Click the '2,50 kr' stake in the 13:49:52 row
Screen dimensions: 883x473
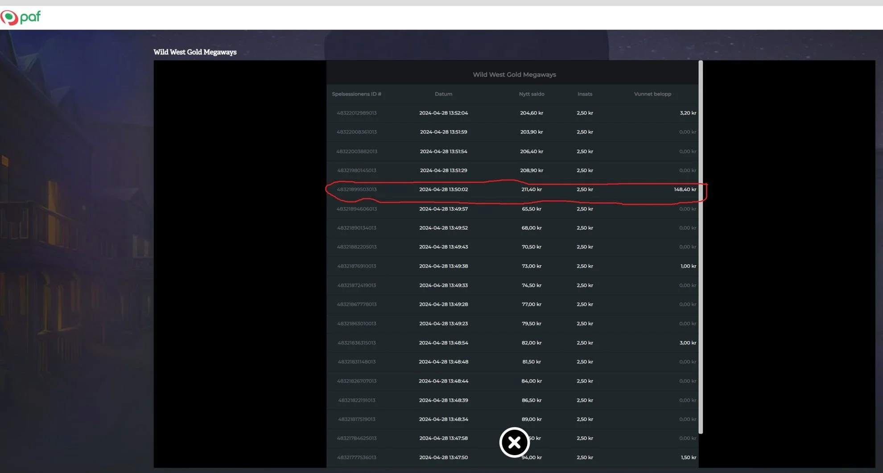click(585, 228)
